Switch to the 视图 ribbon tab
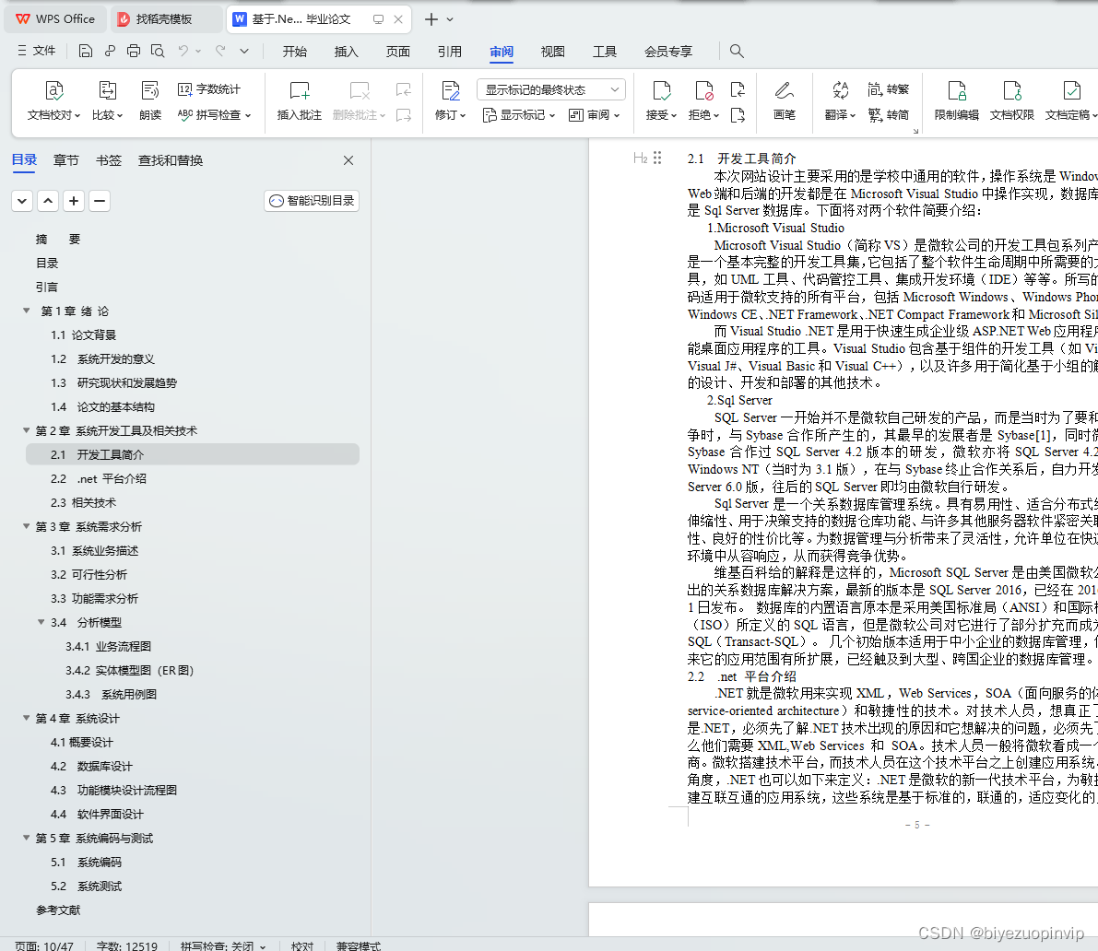1098x951 pixels. (552, 52)
